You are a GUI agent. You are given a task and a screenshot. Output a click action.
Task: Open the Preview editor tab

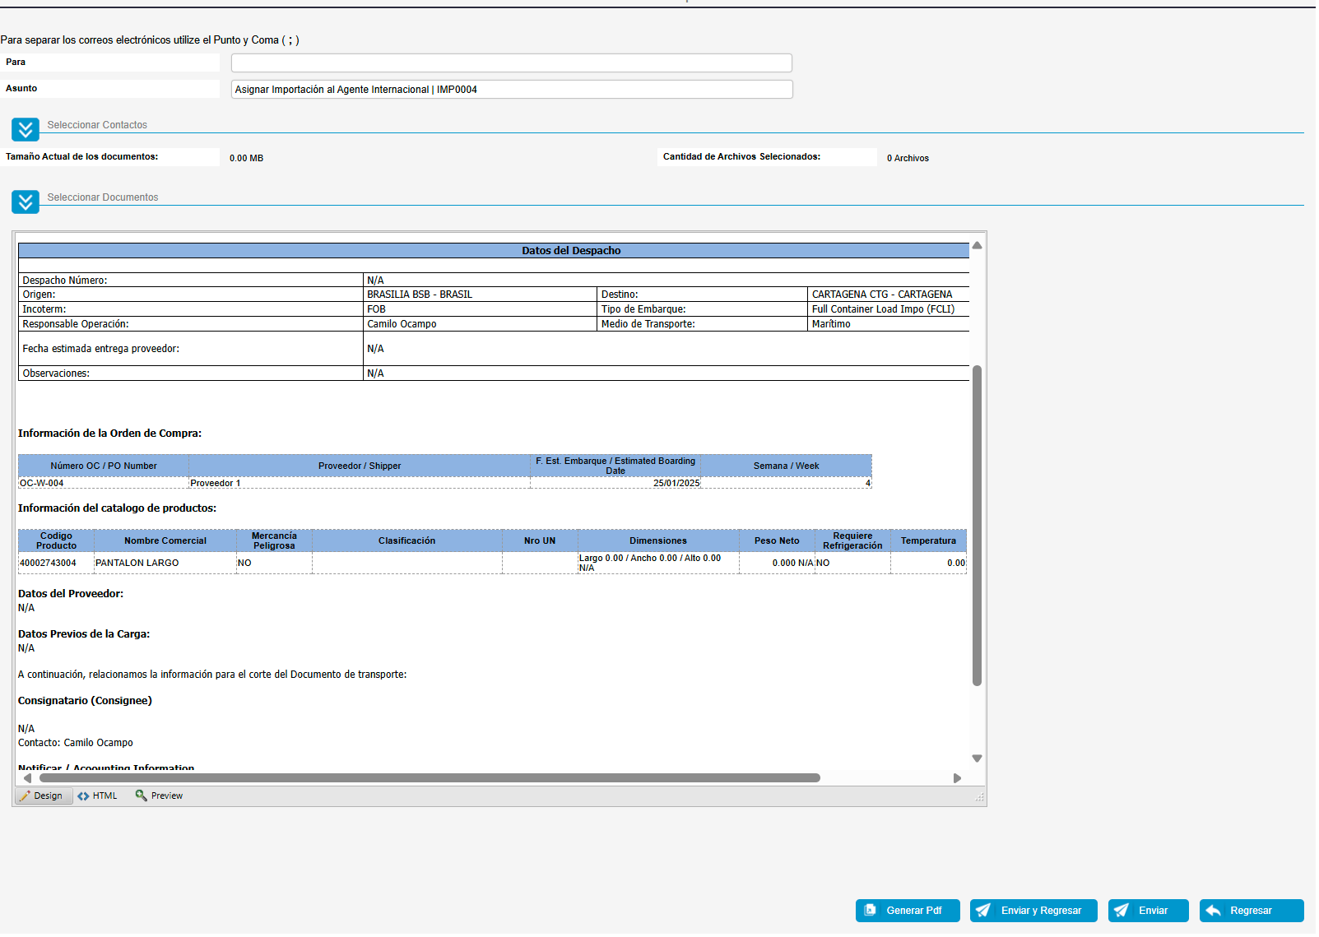[160, 796]
